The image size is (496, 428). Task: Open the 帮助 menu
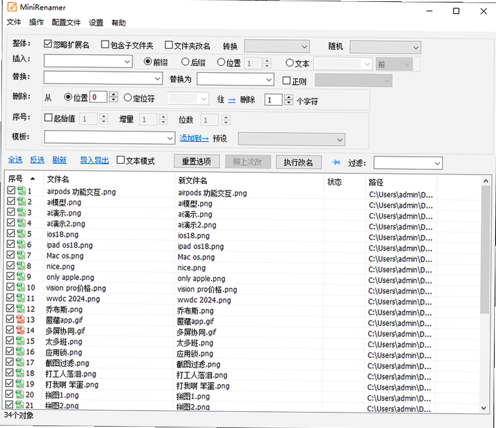coord(118,23)
